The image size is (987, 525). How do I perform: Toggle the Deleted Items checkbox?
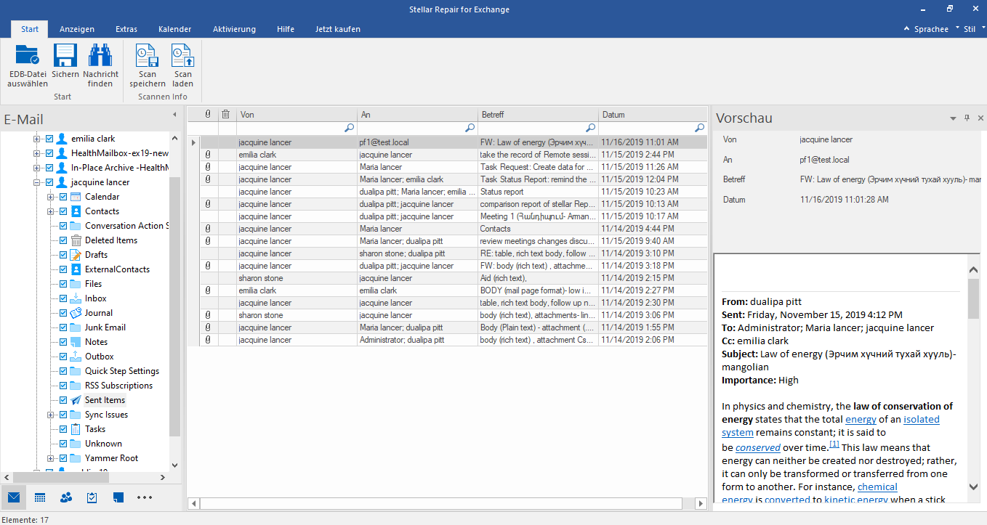click(x=63, y=240)
